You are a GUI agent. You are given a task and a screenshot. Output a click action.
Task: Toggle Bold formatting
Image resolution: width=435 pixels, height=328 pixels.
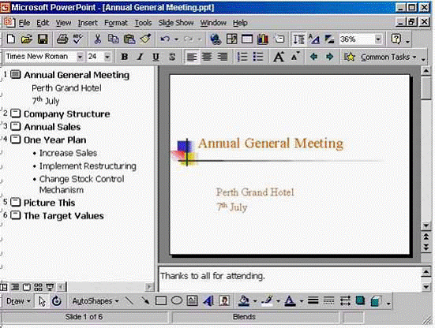[125, 57]
